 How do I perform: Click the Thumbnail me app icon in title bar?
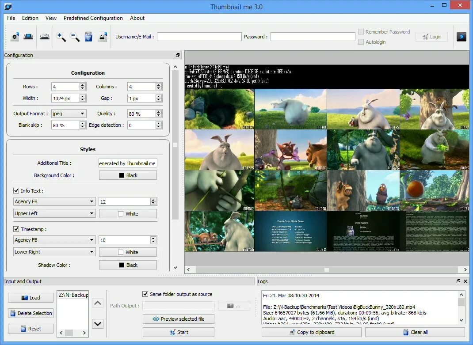point(8,6)
